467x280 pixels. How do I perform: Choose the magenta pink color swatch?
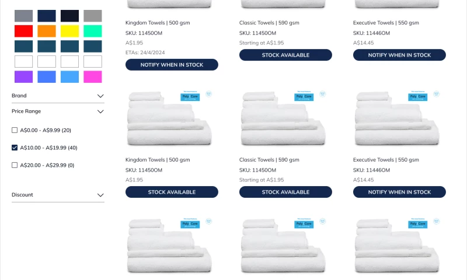pos(93,76)
